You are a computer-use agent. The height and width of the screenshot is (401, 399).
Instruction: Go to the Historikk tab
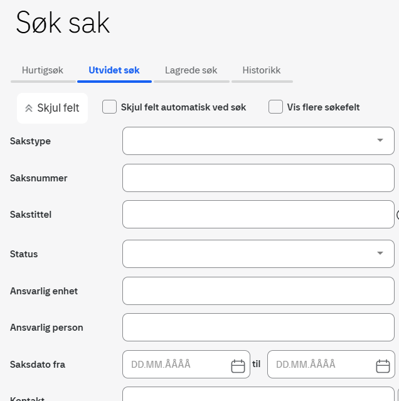point(262,70)
